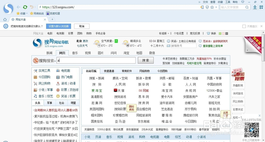Dismiss the default browser prompt bar
265x142 pixels.
[262, 26]
